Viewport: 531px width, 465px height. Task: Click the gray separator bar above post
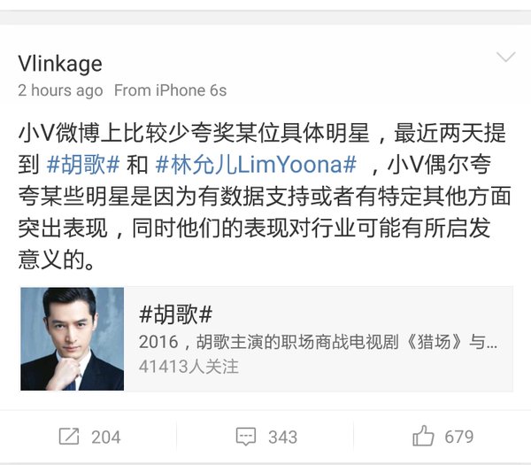(x=265, y=18)
